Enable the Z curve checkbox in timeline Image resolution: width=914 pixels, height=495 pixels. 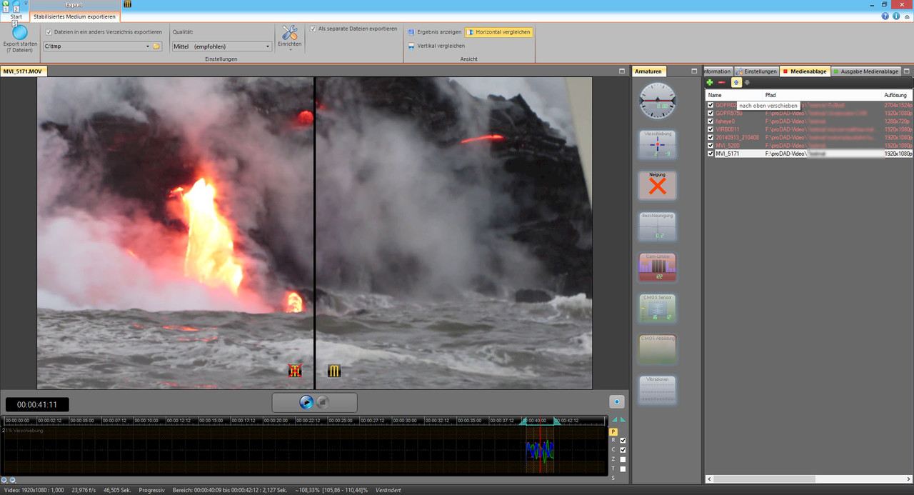click(x=623, y=459)
